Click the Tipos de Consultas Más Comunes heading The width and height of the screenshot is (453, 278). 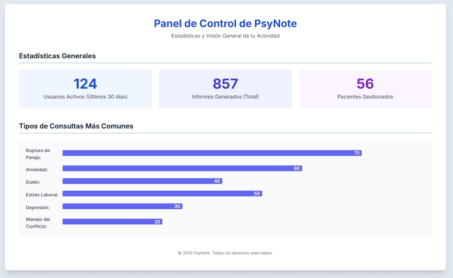tap(76, 126)
